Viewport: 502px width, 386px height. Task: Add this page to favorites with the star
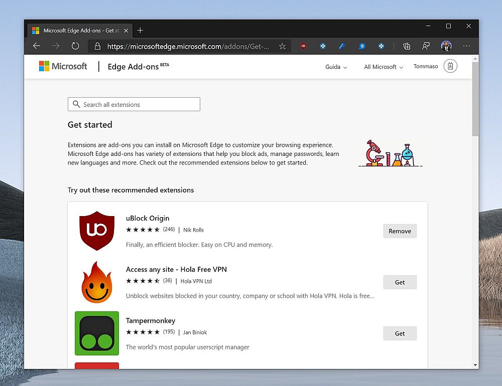coord(282,46)
